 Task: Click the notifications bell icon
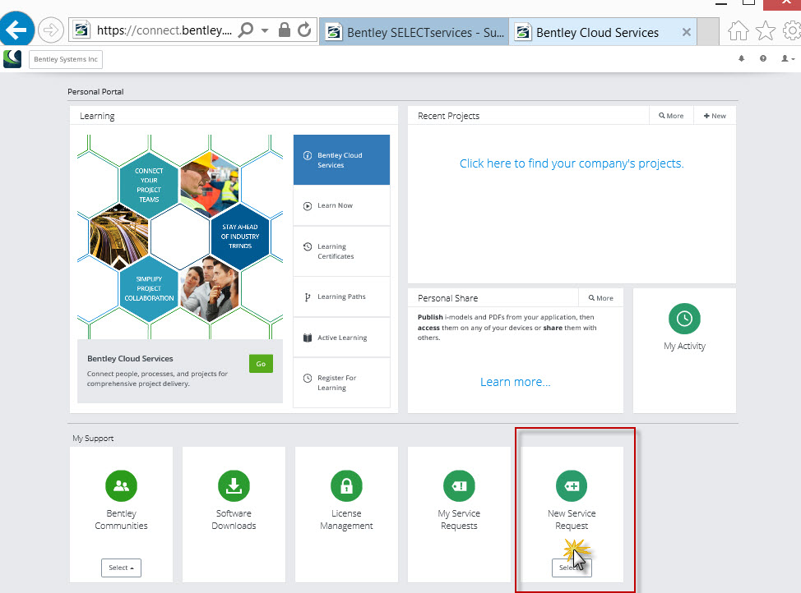tap(741, 59)
